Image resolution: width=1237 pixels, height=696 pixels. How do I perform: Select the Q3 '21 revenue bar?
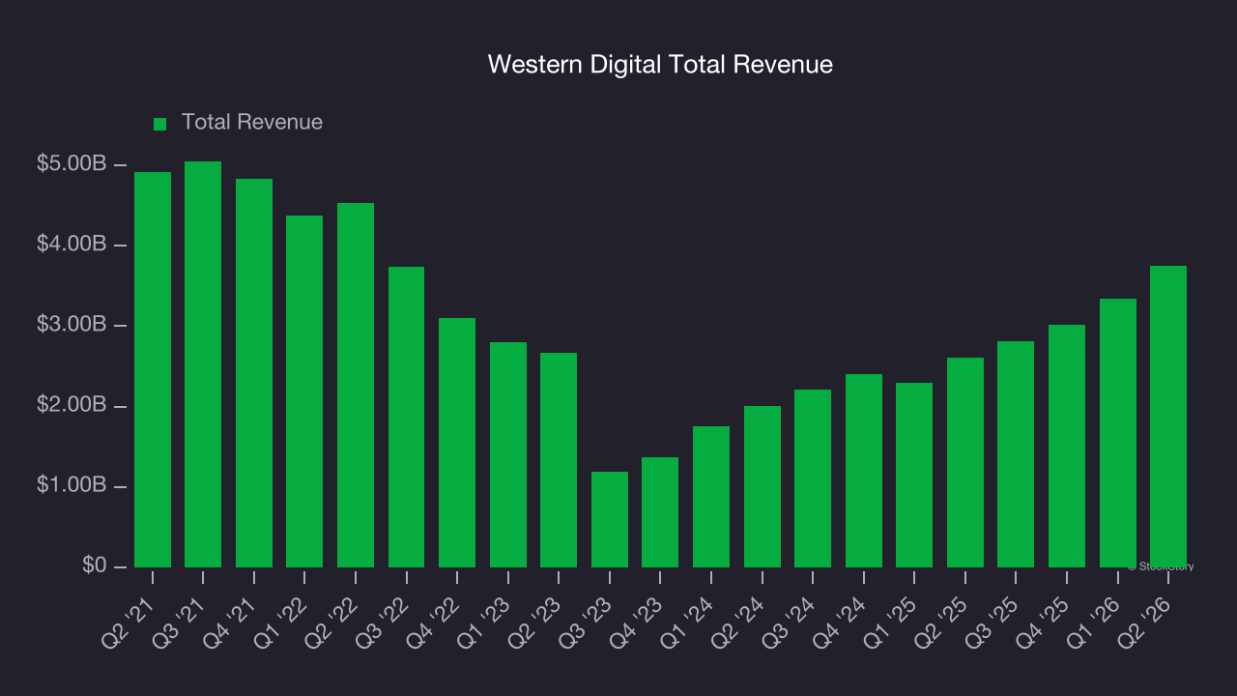203,364
